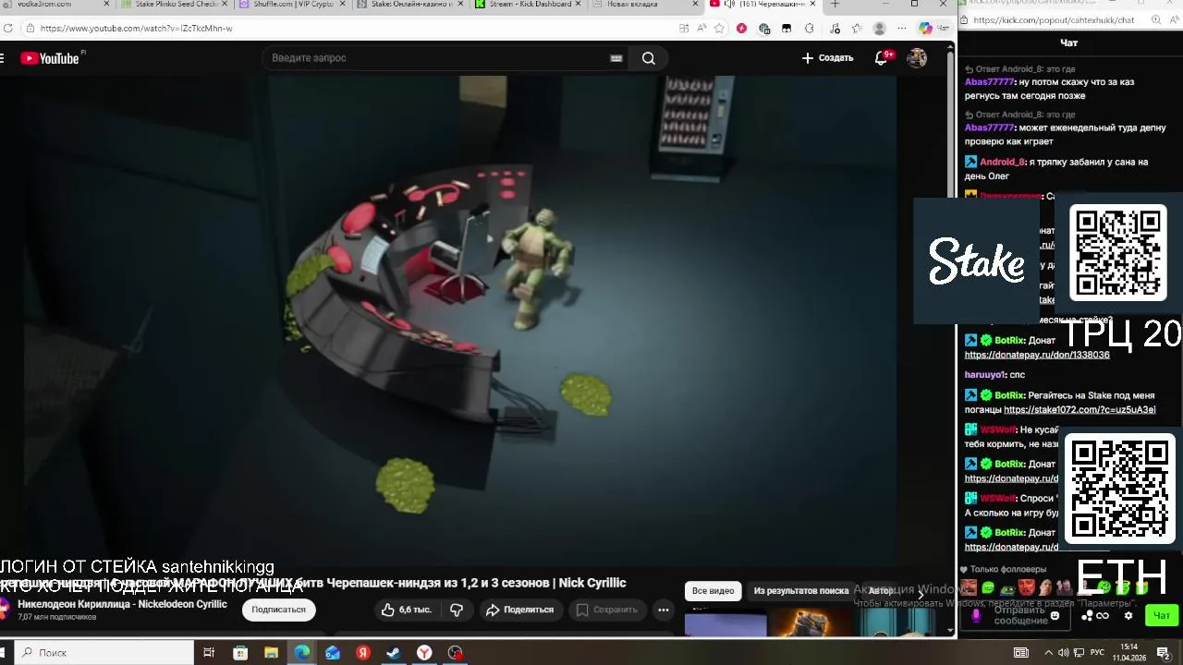Reload the YouTube page
This screenshot has width=1183, height=665.
(x=8, y=29)
